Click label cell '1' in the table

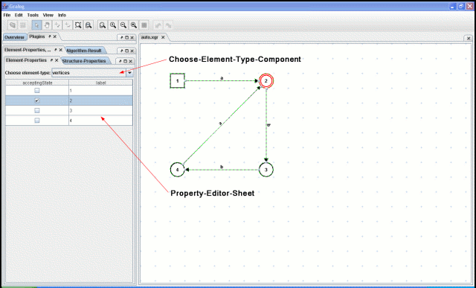[x=101, y=91]
